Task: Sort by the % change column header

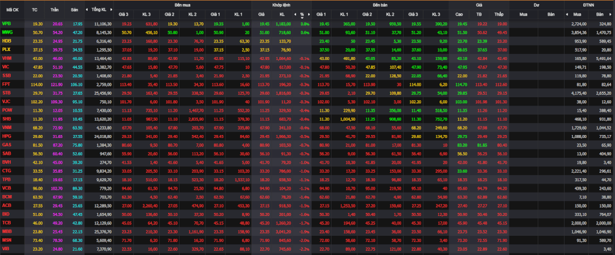Action: point(302,14)
